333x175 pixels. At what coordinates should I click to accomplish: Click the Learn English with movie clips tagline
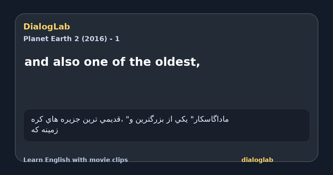point(75,160)
